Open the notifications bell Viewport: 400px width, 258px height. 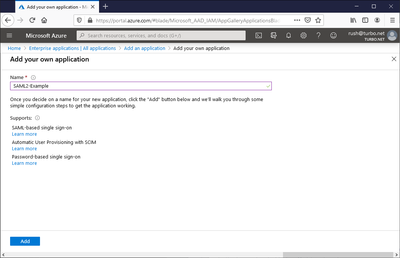(288, 35)
